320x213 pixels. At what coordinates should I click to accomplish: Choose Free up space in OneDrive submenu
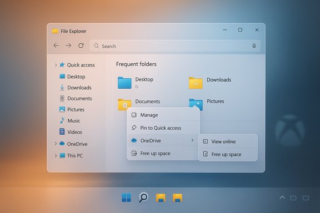tap(228, 154)
